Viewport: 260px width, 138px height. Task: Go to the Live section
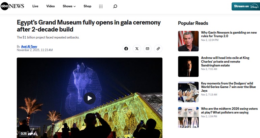click(x=35, y=6)
